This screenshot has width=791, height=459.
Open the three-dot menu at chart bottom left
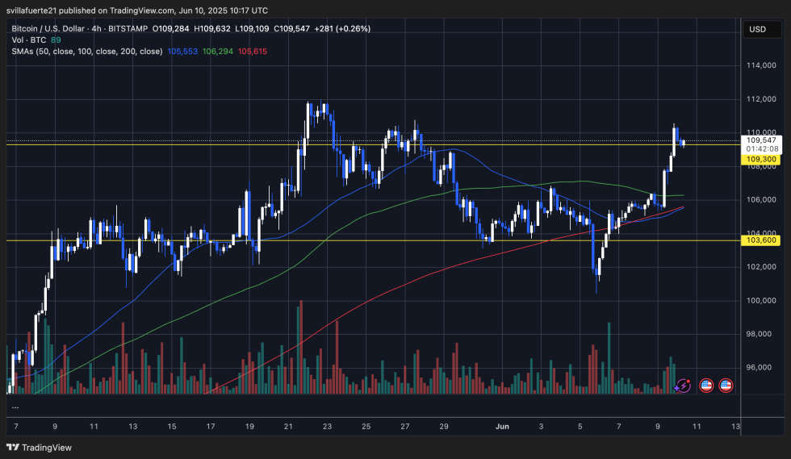(15, 407)
